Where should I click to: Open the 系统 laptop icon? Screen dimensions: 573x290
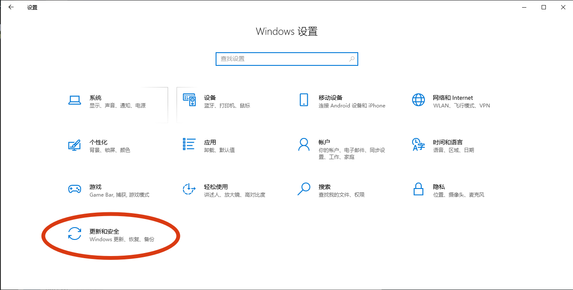tap(75, 100)
